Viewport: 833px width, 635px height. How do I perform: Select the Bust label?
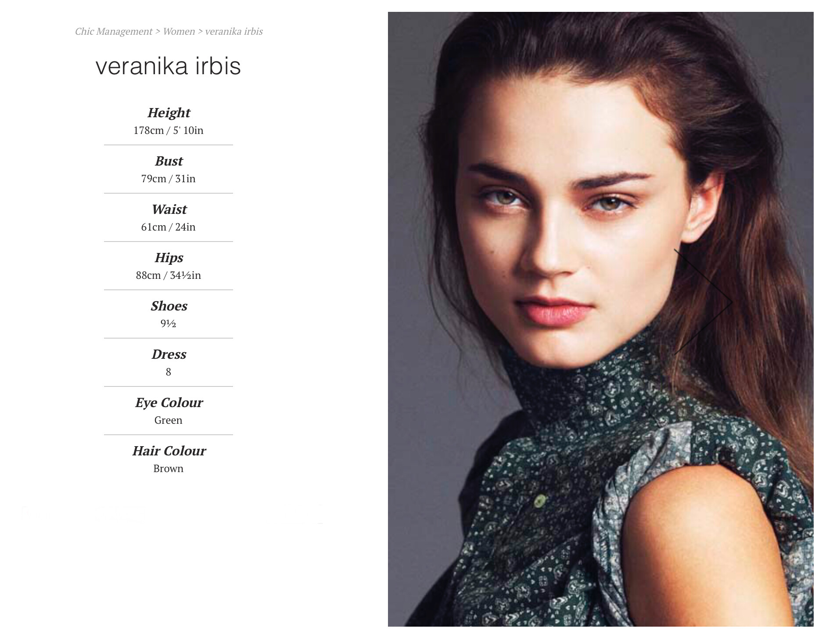click(169, 161)
